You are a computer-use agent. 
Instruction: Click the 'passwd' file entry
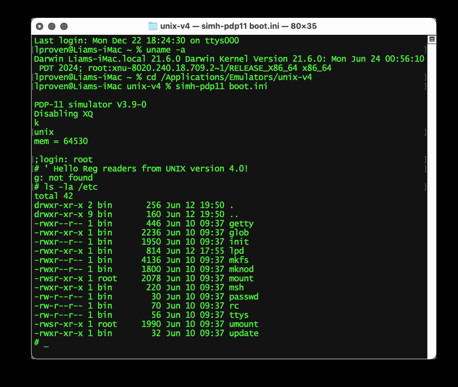[x=243, y=296]
